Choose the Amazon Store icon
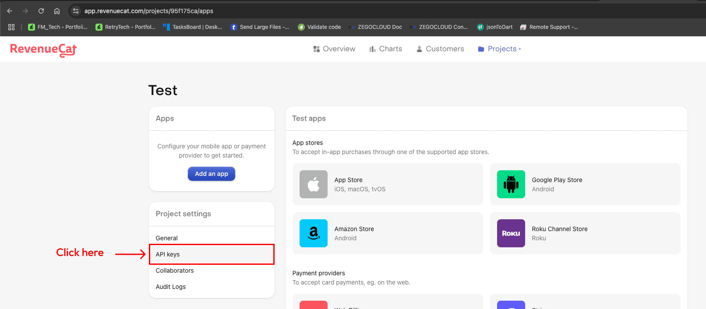The width and height of the screenshot is (706, 309). 313,233
